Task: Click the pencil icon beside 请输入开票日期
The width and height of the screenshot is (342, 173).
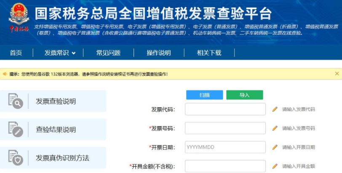Action: 275,147
